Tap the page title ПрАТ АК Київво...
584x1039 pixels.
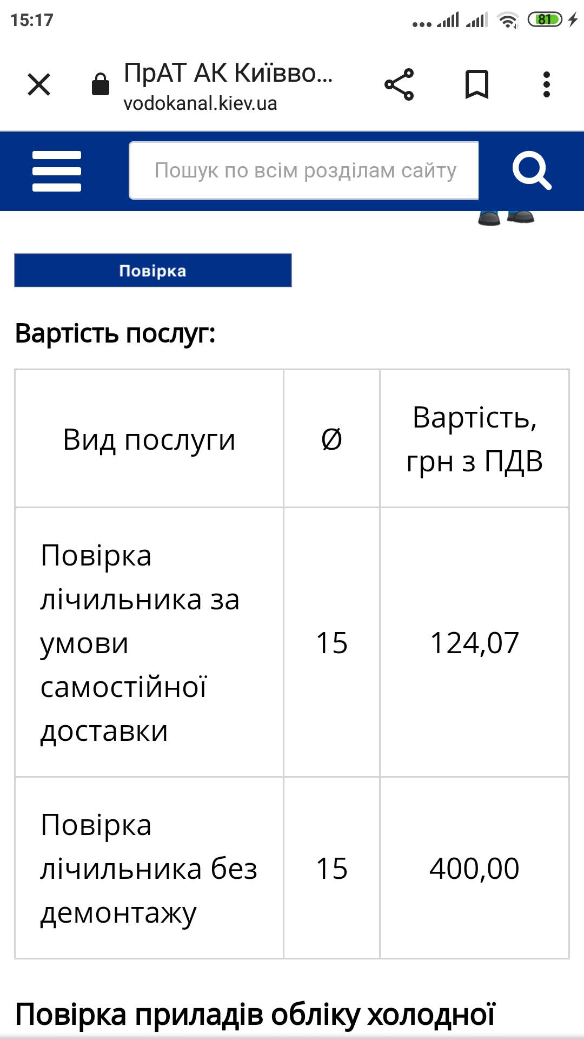pyautogui.click(x=228, y=73)
